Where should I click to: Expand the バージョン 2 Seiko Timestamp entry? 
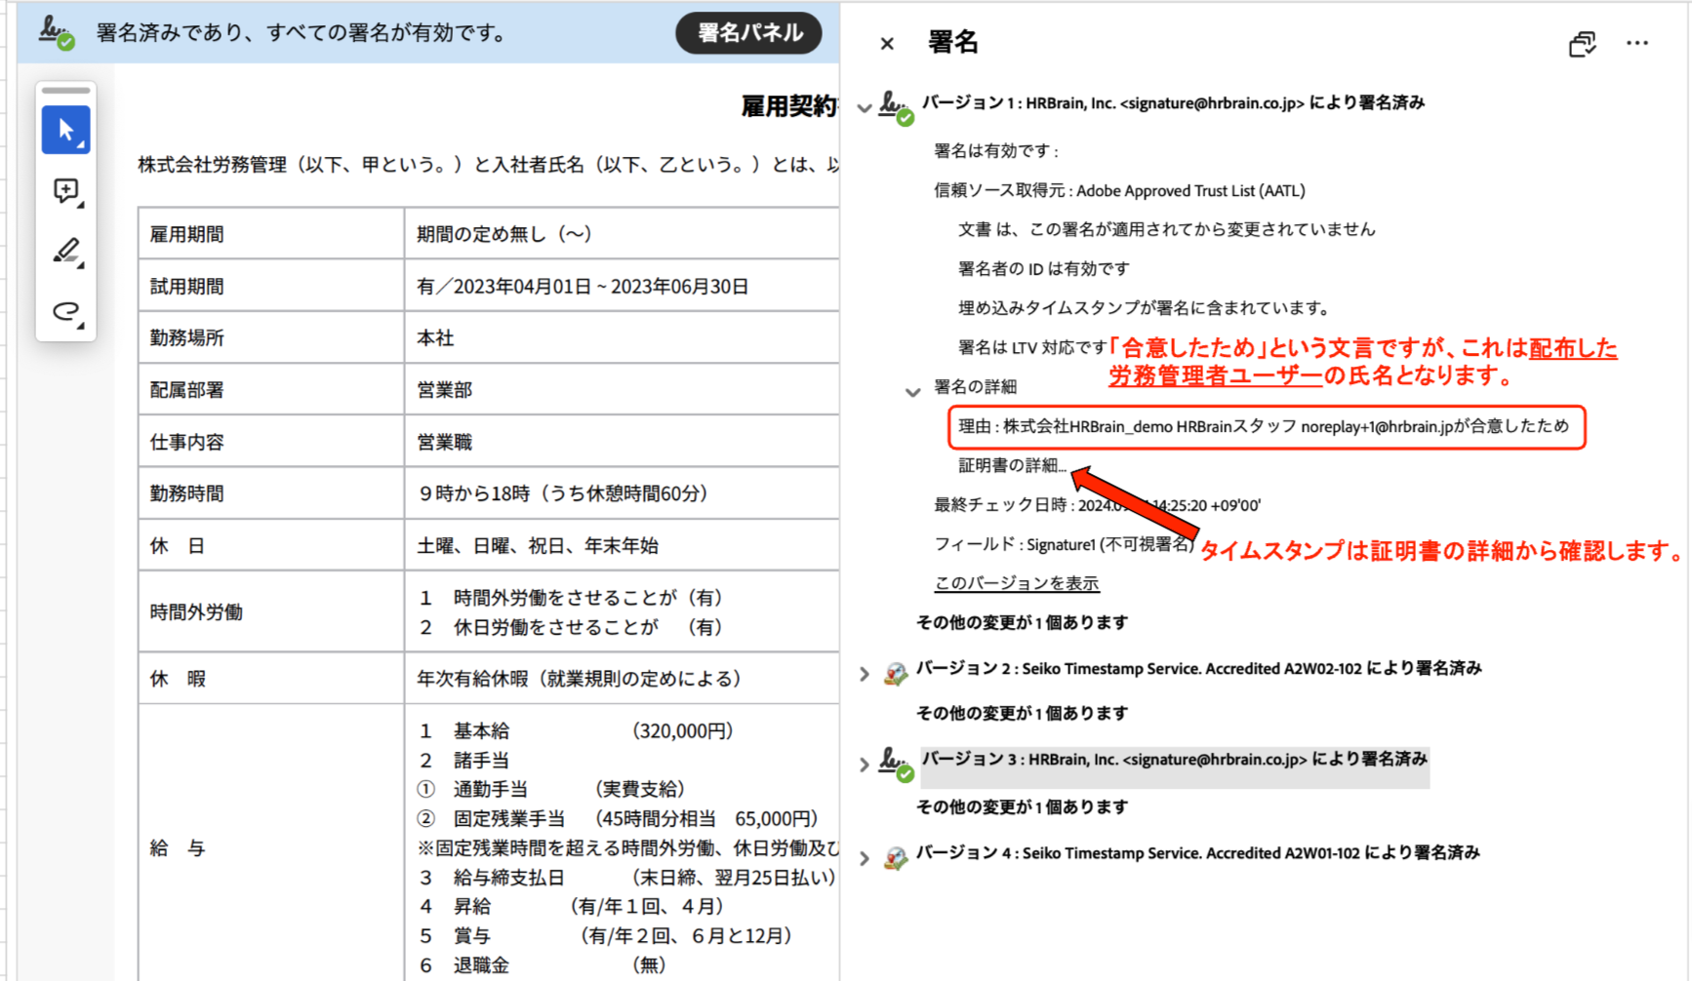pyautogui.click(x=865, y=674)
